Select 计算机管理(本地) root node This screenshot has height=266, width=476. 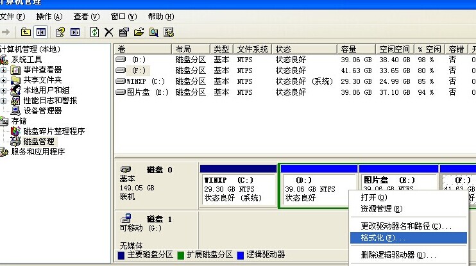[x=30, y=49]
